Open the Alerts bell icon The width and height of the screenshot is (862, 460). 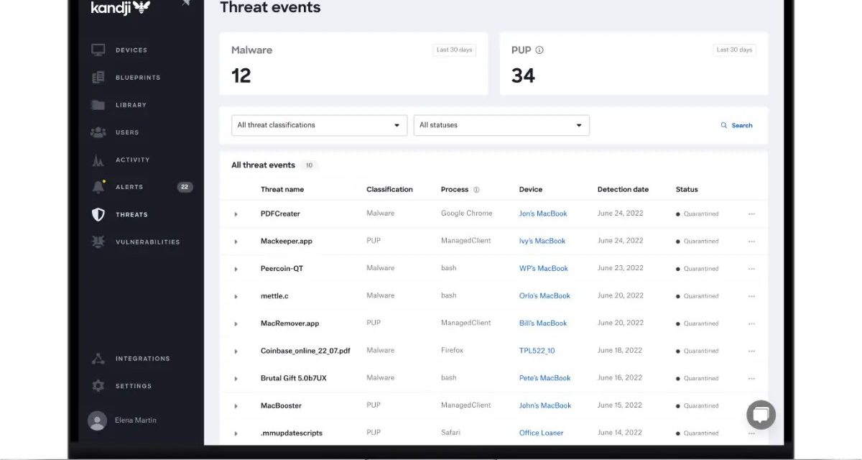coord(98,187)
